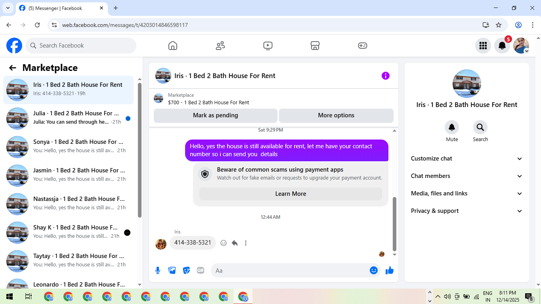541x304 pixels.
Task: Click the purple conversation info icon
Action: [386, 76]
